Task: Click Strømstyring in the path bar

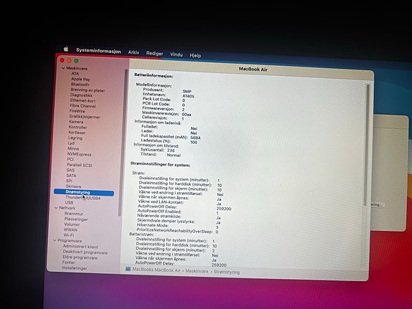Action: 226,272
